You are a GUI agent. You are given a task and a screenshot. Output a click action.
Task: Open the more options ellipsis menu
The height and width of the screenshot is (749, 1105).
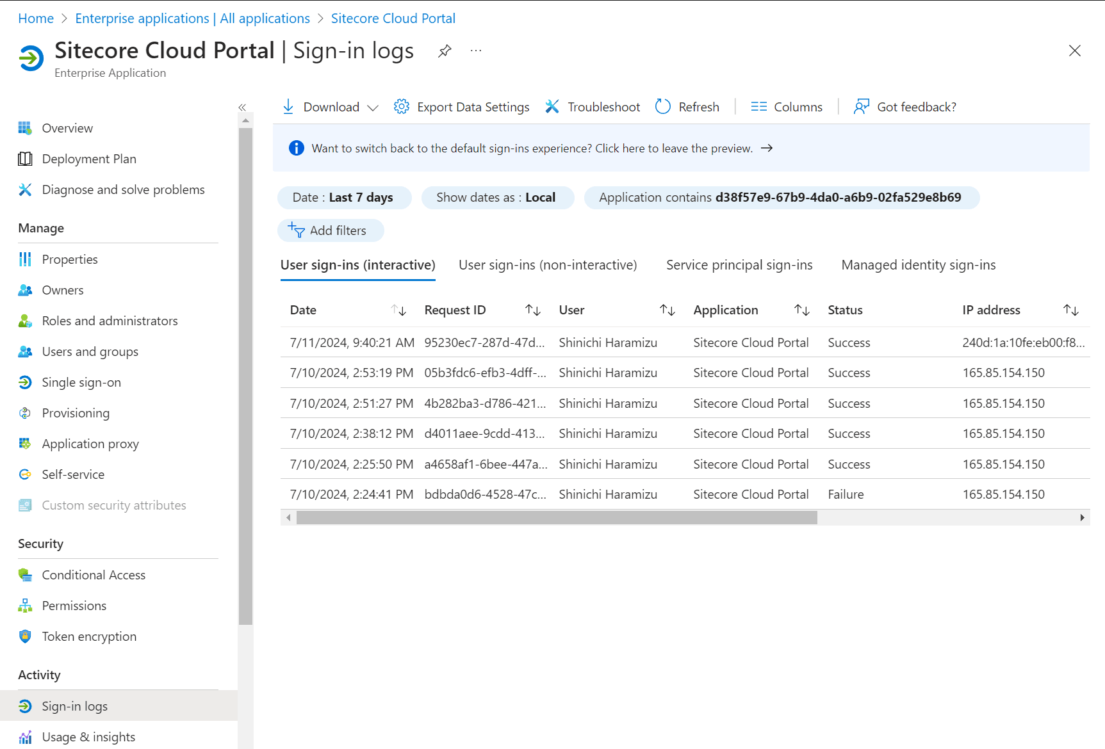475,51
